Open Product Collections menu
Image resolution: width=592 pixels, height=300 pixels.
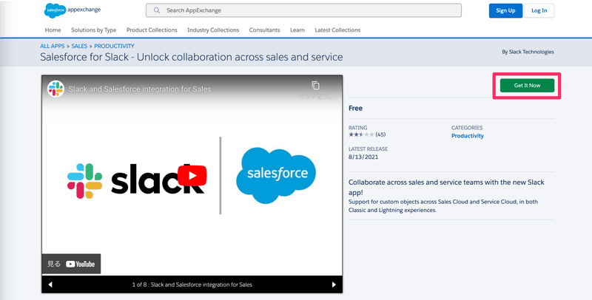point(152,30)
